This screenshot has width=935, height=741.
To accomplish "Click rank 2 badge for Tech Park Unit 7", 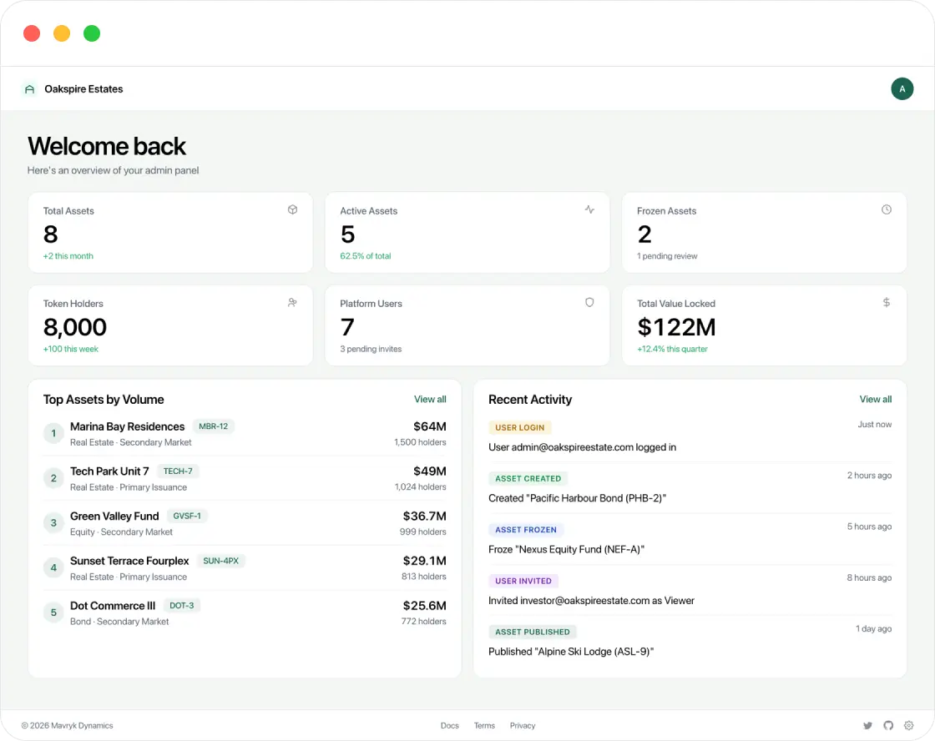I will pos(53,478).
